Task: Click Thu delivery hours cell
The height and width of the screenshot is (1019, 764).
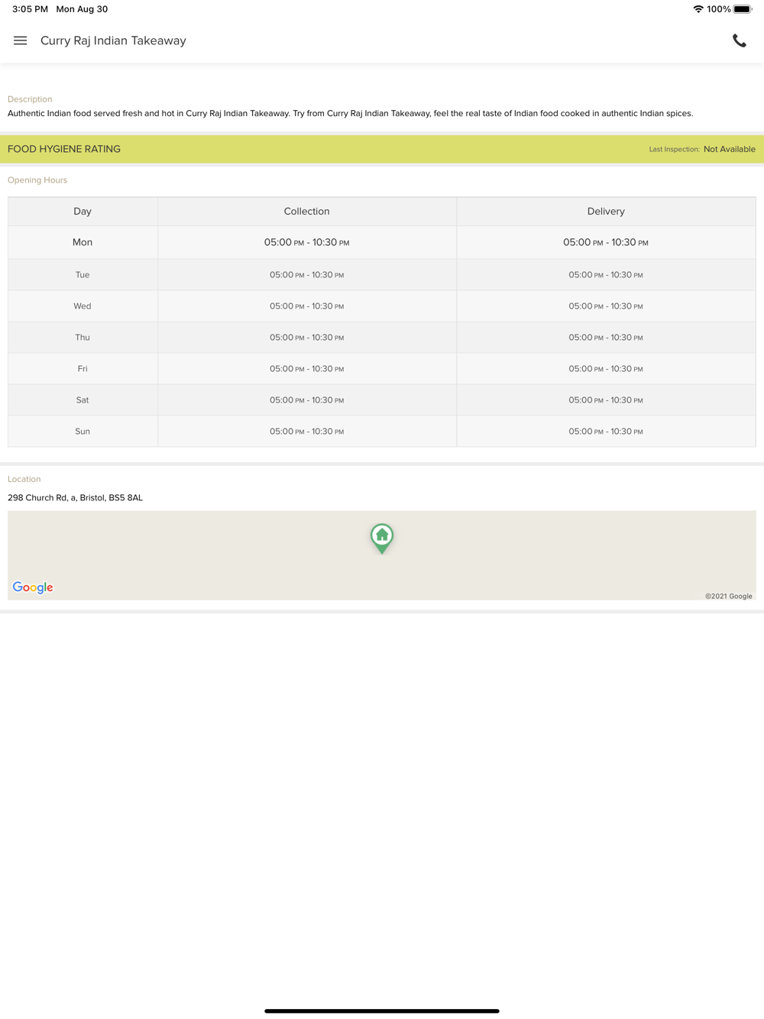Action: [606, 338]
